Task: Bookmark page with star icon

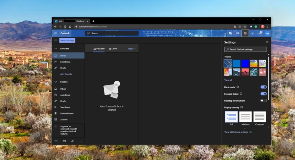Action: [245, 27]
